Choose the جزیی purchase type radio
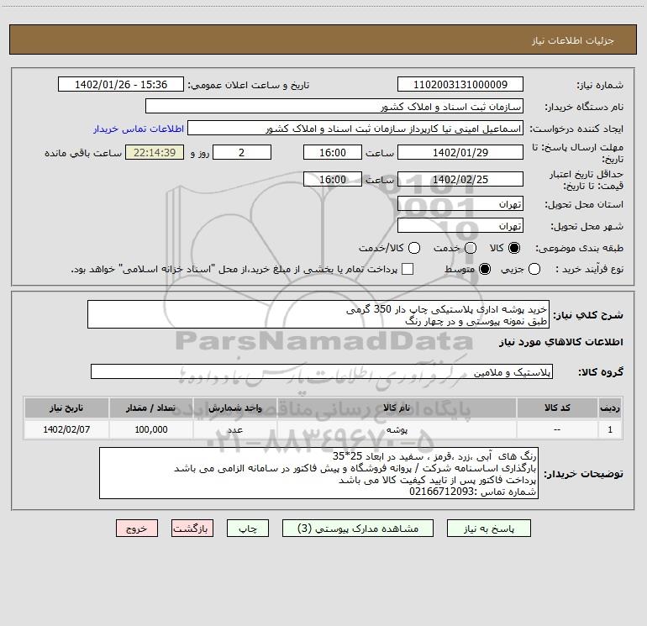This screenshot has width=647, height=626. (x=534, y=269)
